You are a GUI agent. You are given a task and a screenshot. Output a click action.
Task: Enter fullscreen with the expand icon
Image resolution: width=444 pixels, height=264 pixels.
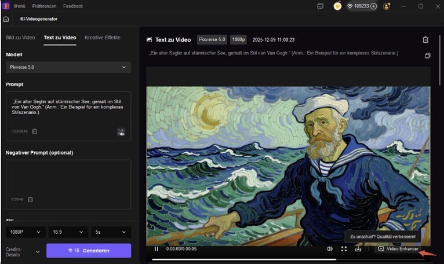point(344,249)
